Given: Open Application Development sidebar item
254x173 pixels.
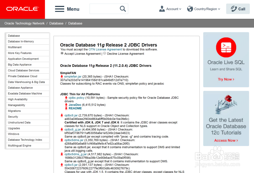Looking at the screenshot, I should pos(27,59).
